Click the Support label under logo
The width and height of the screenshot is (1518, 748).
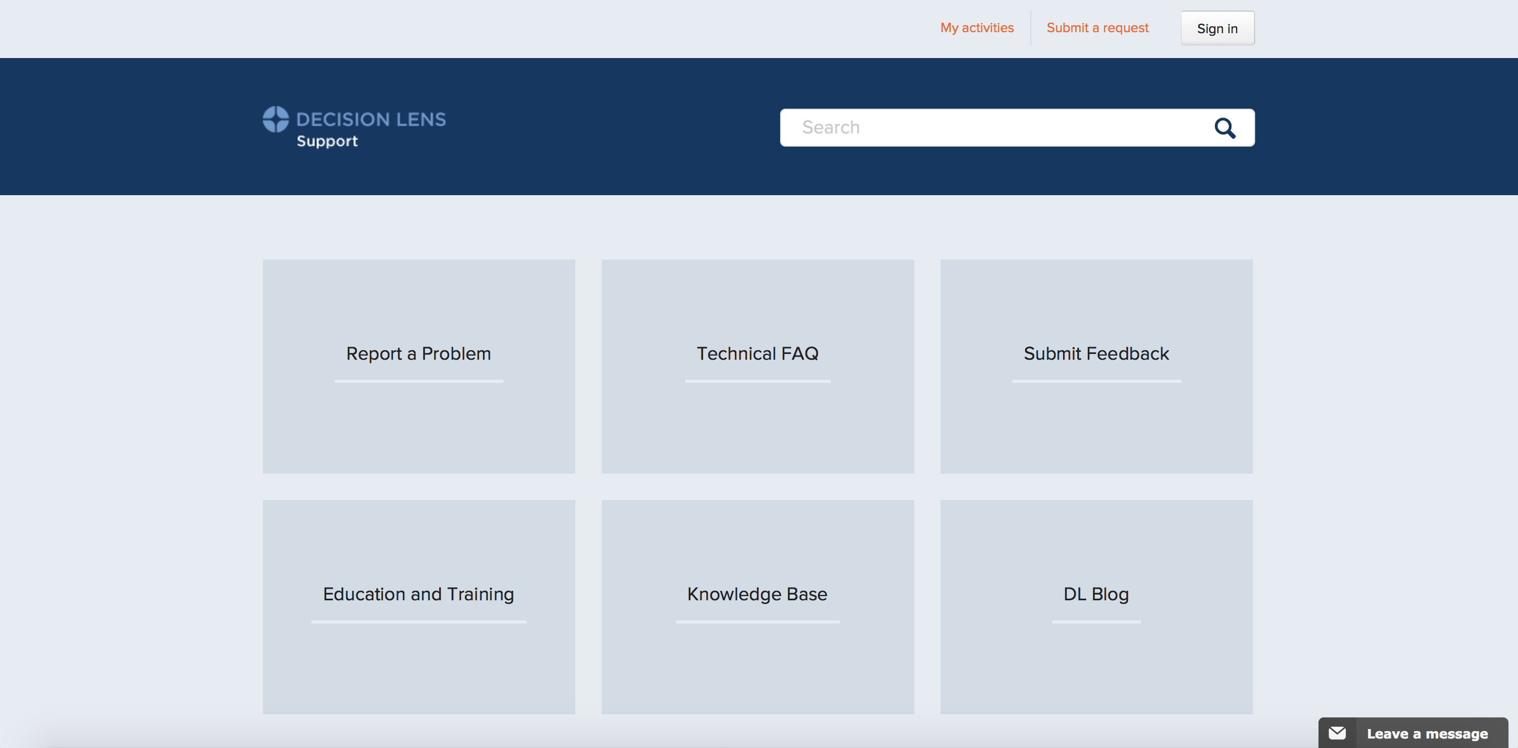pos(327,141)
